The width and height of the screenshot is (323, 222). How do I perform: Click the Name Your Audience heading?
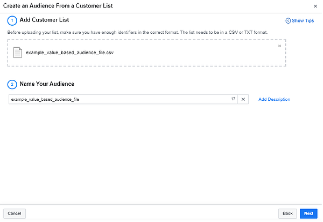tap(47, 84)
